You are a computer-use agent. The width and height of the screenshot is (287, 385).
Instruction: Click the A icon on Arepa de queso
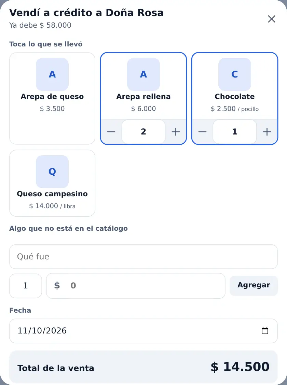52,74
